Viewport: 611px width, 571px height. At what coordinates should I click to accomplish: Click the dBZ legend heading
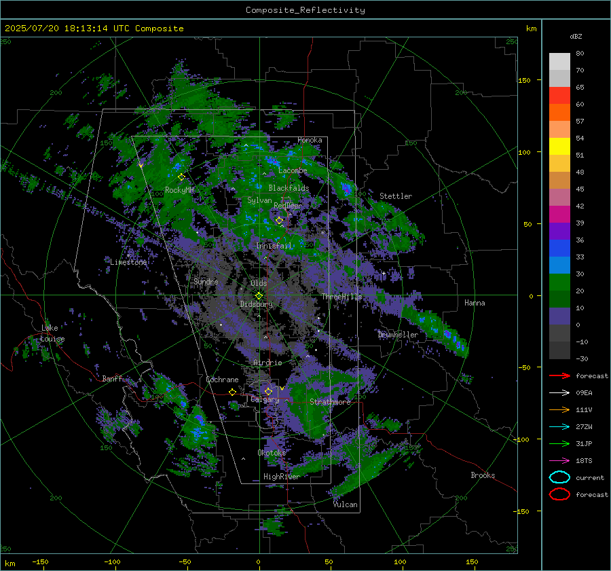(x=576, y=36)
